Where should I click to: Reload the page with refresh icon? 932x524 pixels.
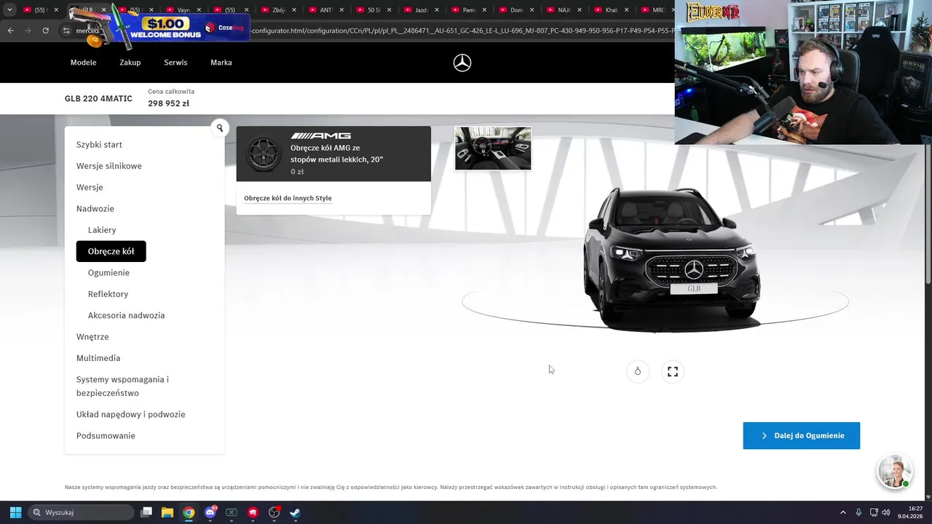pos(45,31)
